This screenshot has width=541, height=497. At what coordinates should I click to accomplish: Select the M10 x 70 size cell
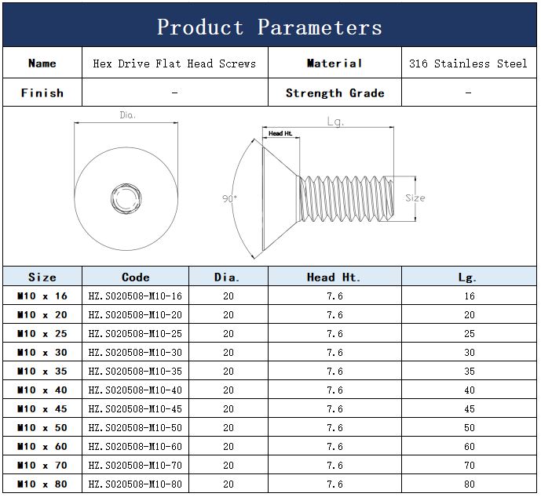pos(42,466)
